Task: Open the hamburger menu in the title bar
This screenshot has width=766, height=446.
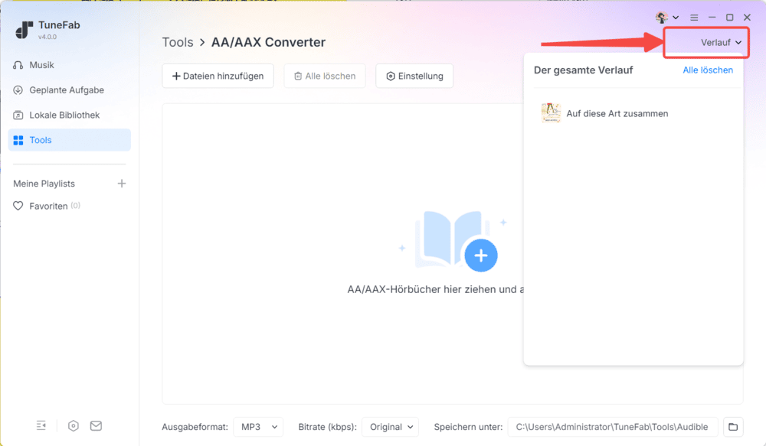Action: 694,18
